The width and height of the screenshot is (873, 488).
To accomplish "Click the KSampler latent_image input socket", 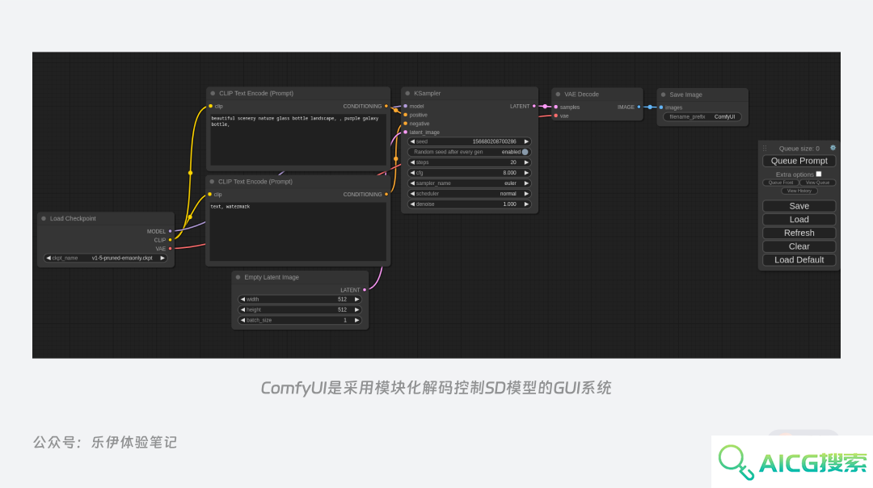I will pyautogui.click(x=405, y=133).
